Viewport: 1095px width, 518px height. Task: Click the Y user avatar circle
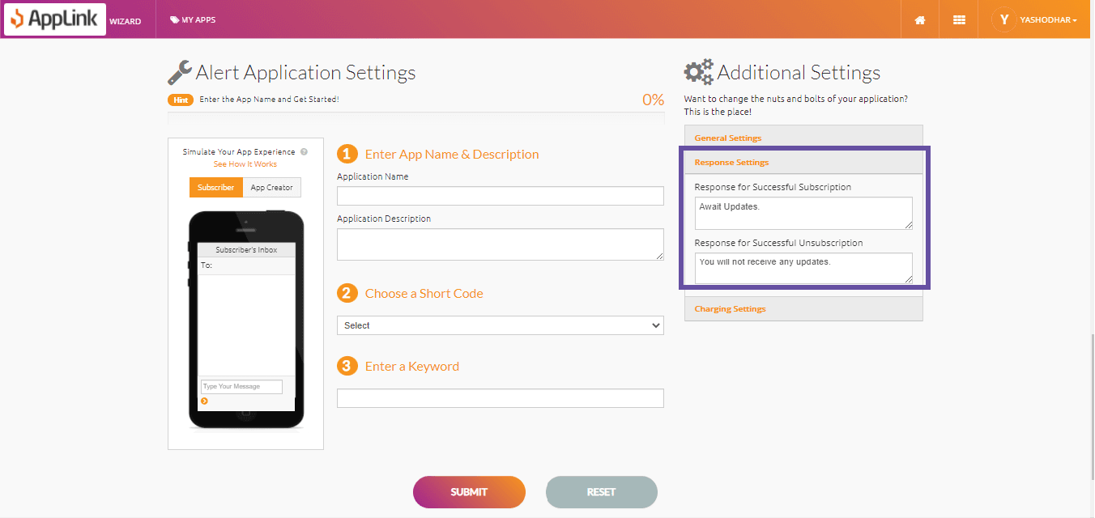click(x=1004, y=19)
